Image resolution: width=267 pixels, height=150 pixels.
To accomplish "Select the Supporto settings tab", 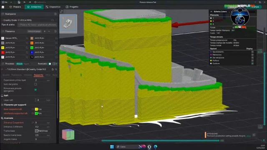I will pyautogui.click(x=38, y=75).
